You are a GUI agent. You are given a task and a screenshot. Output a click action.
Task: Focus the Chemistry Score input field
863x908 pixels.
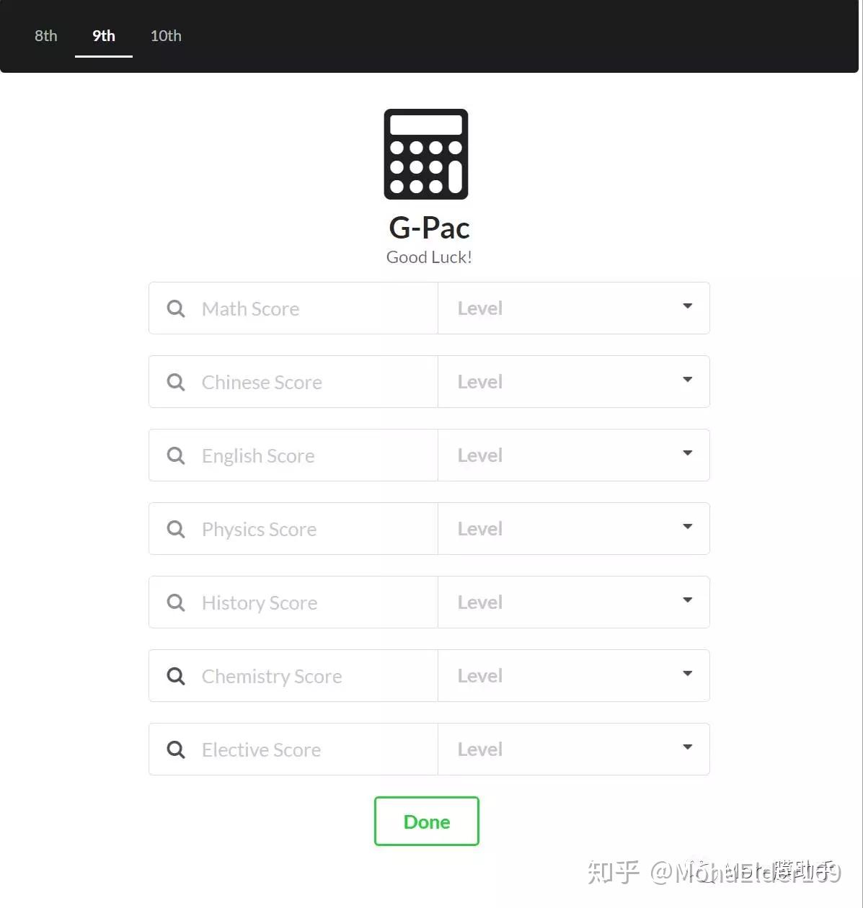click(x=293, y=676)
